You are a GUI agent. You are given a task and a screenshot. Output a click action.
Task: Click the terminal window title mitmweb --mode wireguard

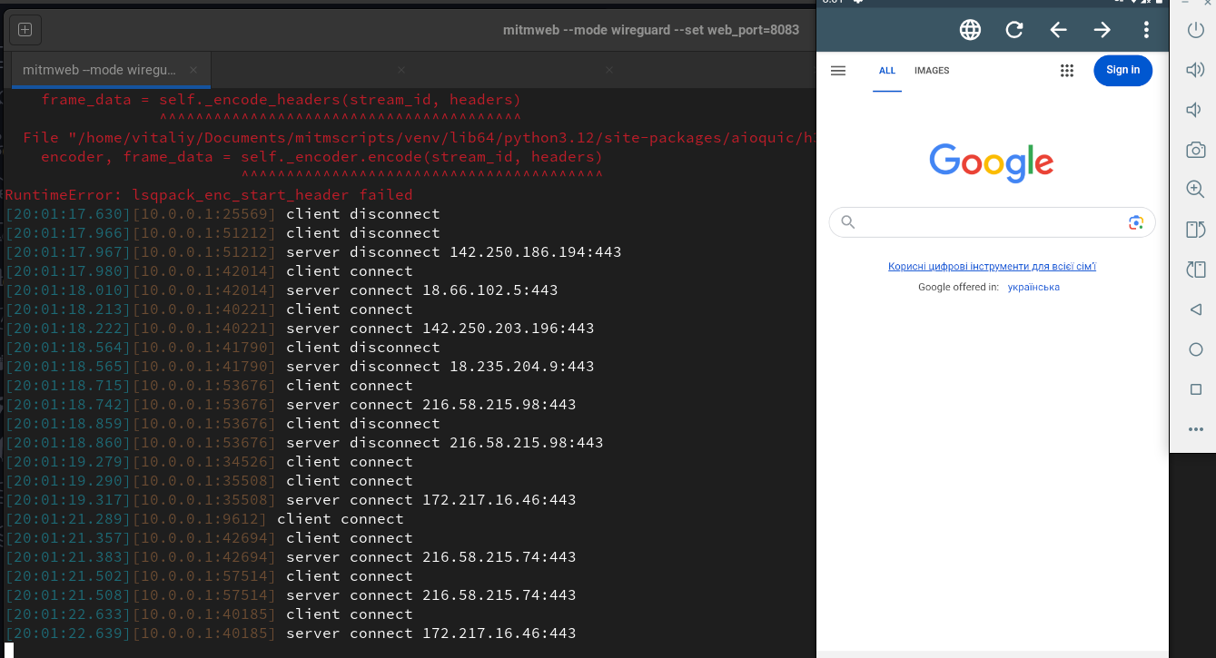pyautogui.click(x=651, y=30)
